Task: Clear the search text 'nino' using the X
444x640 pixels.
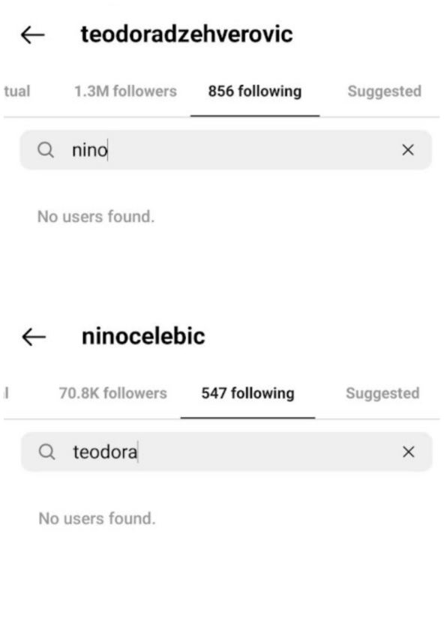Action: (x=408, y=150)
